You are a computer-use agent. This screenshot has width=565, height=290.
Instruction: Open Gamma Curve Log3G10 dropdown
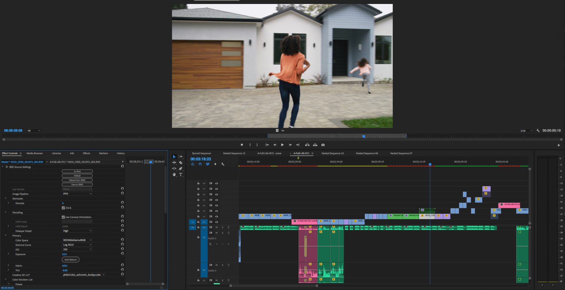coord(77,245)
